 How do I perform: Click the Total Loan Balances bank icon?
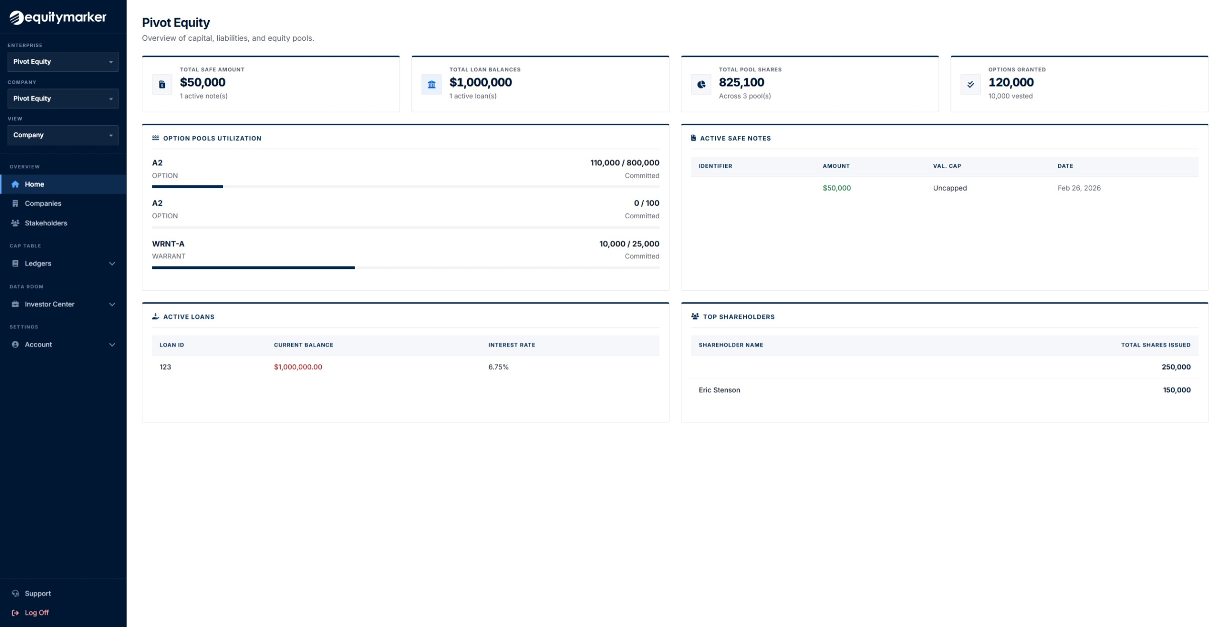431,84
